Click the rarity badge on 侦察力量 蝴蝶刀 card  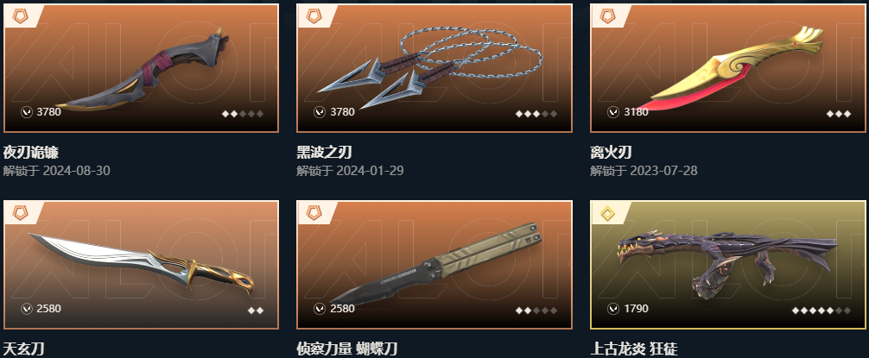click(x=314, y=212)
